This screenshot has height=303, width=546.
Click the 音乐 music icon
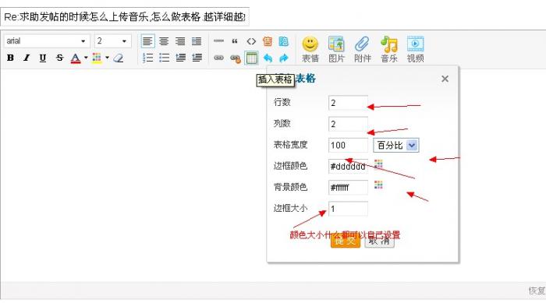[x=389, y=49]
